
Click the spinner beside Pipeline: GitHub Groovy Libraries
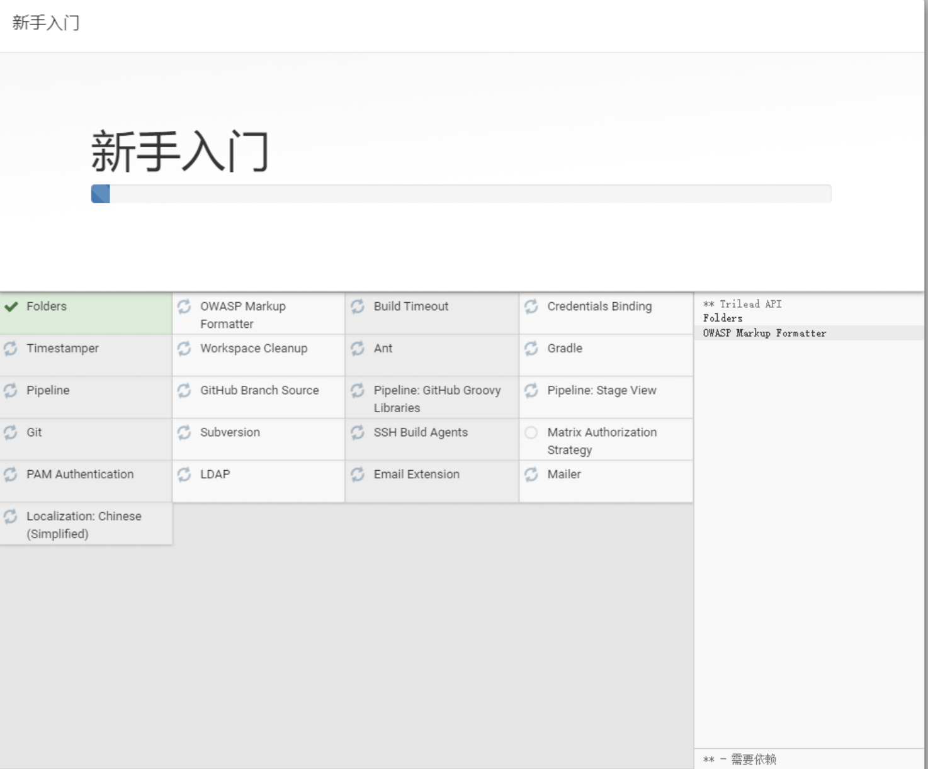[x=358, y=391]
